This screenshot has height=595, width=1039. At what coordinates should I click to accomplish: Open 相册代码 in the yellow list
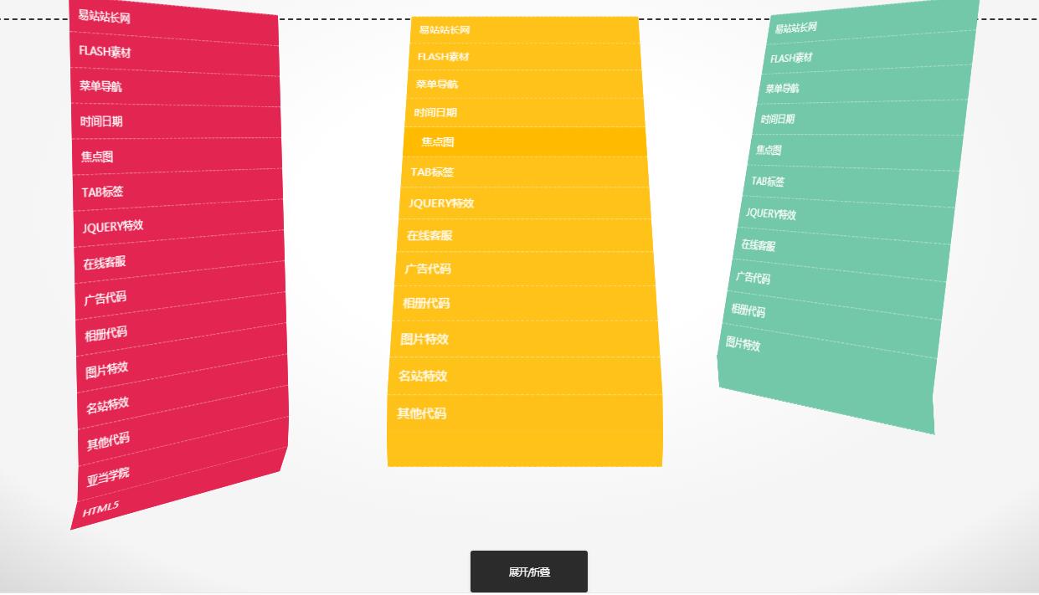[426, 303]
